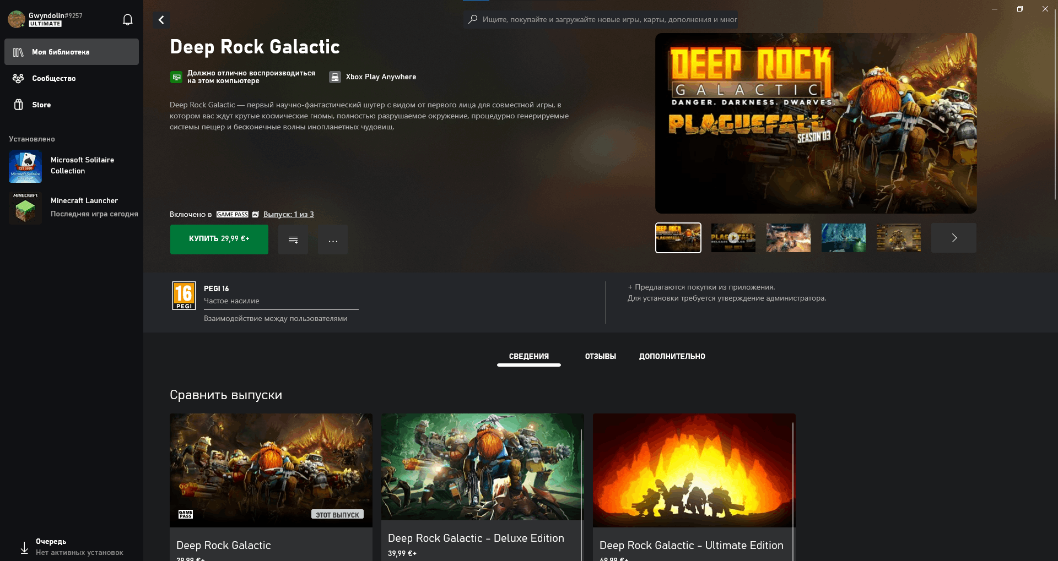This screenshot has width=1058, height=561.
Task: Restore the Xbox app window size
Action: (1020, 9)
